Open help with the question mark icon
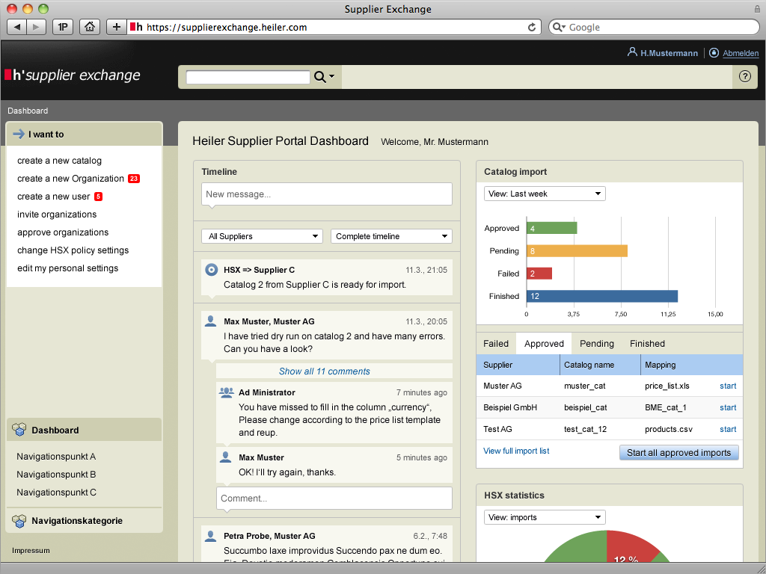The image size is (766, 574). click(x=744, y=76)
